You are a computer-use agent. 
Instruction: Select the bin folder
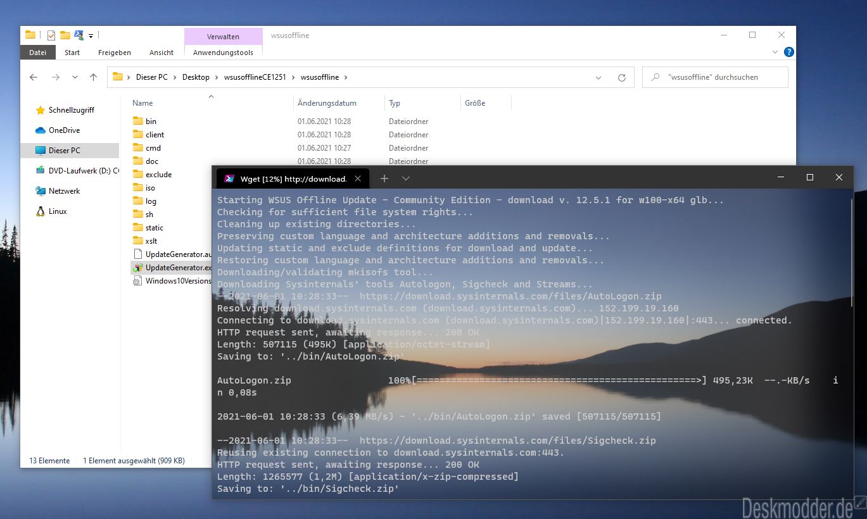pos(151,122)
